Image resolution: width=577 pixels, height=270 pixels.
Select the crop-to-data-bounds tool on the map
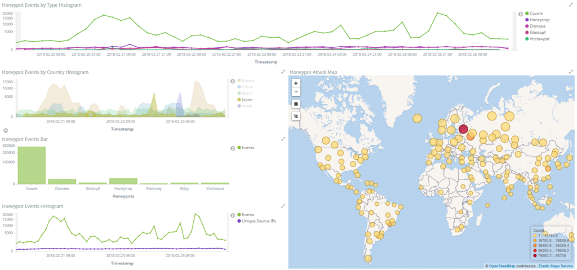click(x=296, y=116)
